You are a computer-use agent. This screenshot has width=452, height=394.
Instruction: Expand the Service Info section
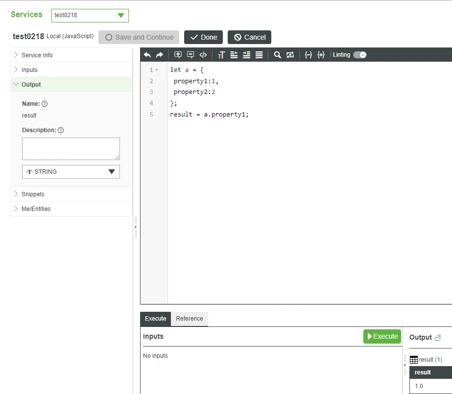[x=71, y=55]
